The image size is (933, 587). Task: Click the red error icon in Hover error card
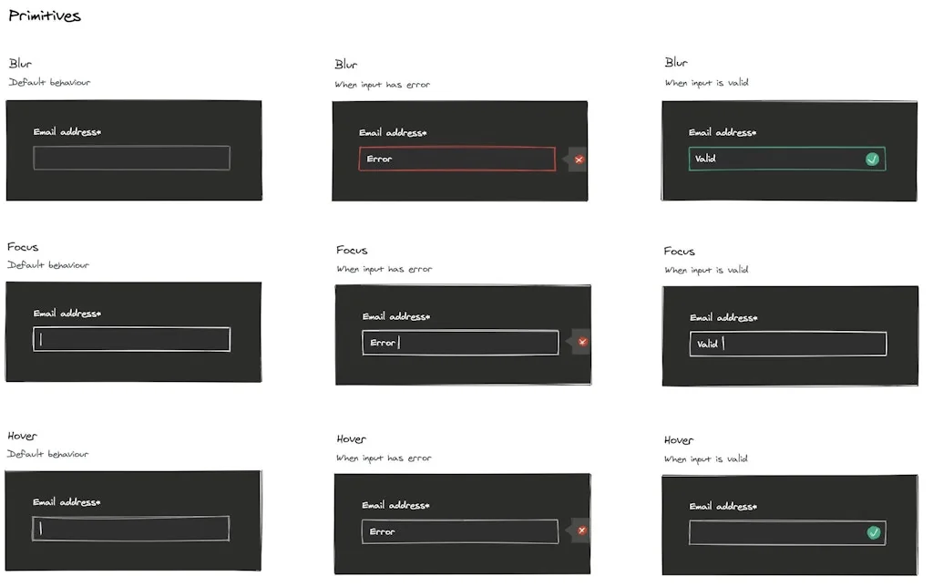point(581,530)
